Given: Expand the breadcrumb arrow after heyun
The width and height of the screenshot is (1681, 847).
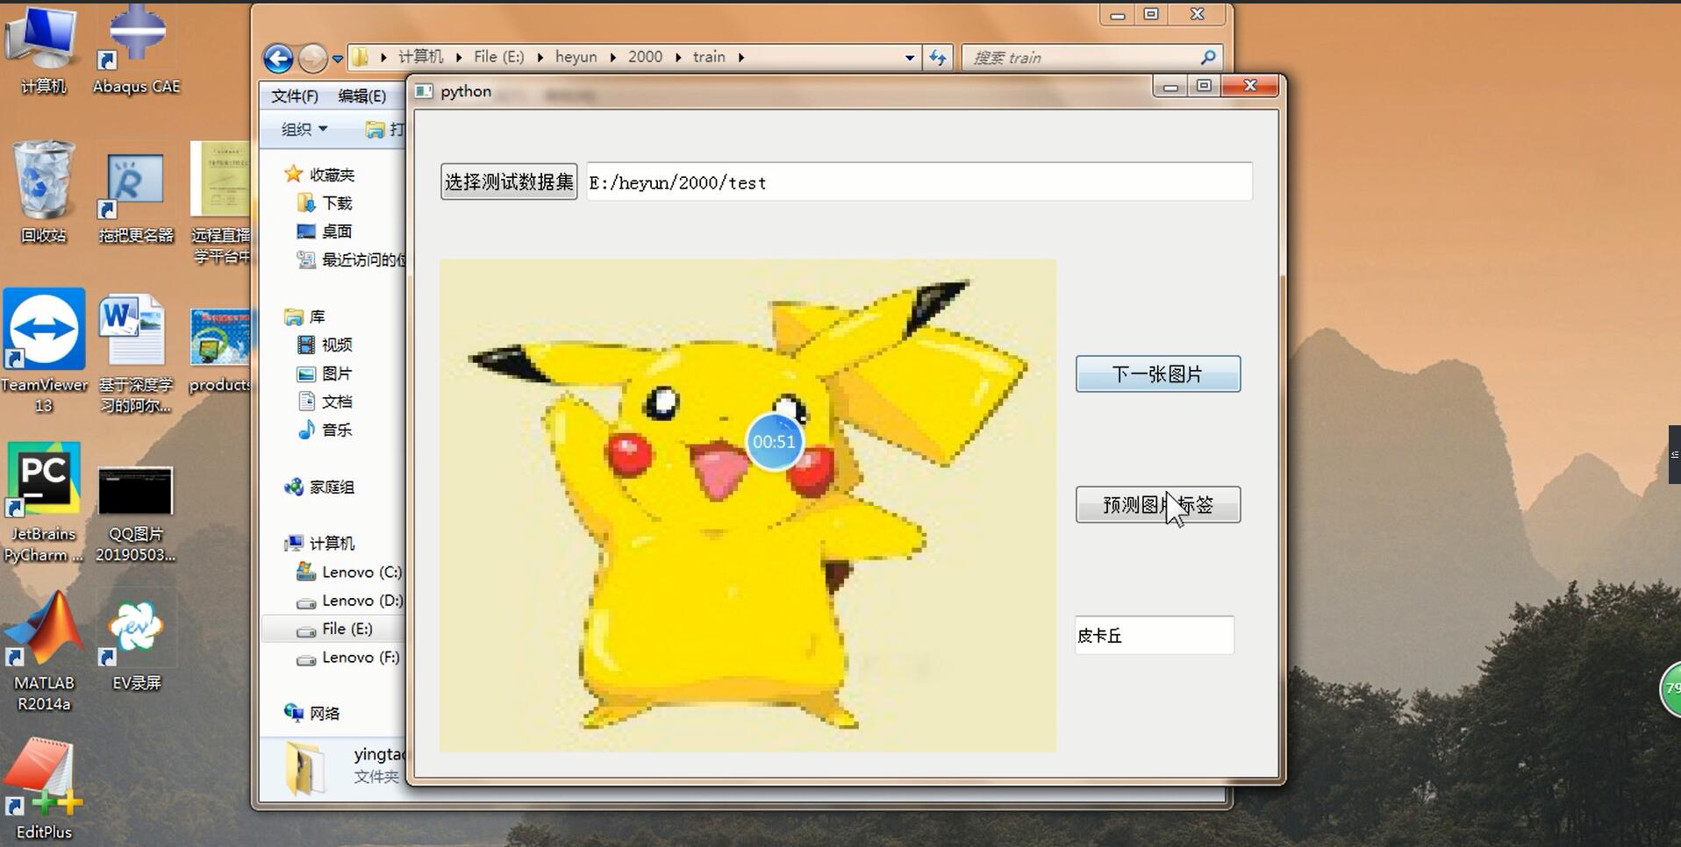Looking at the screenshot, I should tap(612, 57).
